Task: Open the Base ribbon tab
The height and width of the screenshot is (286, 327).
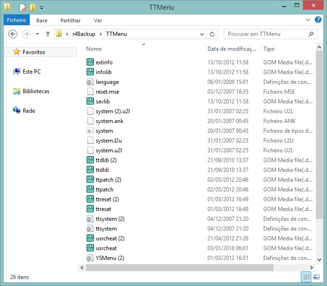Action: pyautogui.click(x=42, y=20)
